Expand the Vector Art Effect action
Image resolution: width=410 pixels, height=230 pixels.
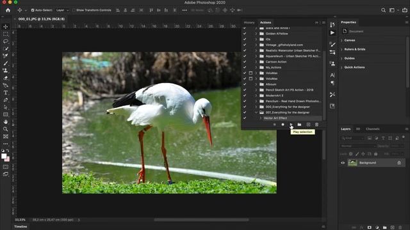261,118
